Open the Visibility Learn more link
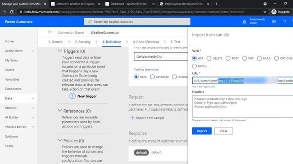 click(x=152, y=70)
